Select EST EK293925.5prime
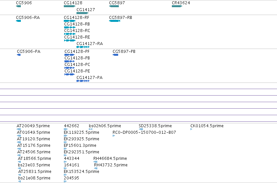Viewport: 277px width, 183px height. pos(65,142)
